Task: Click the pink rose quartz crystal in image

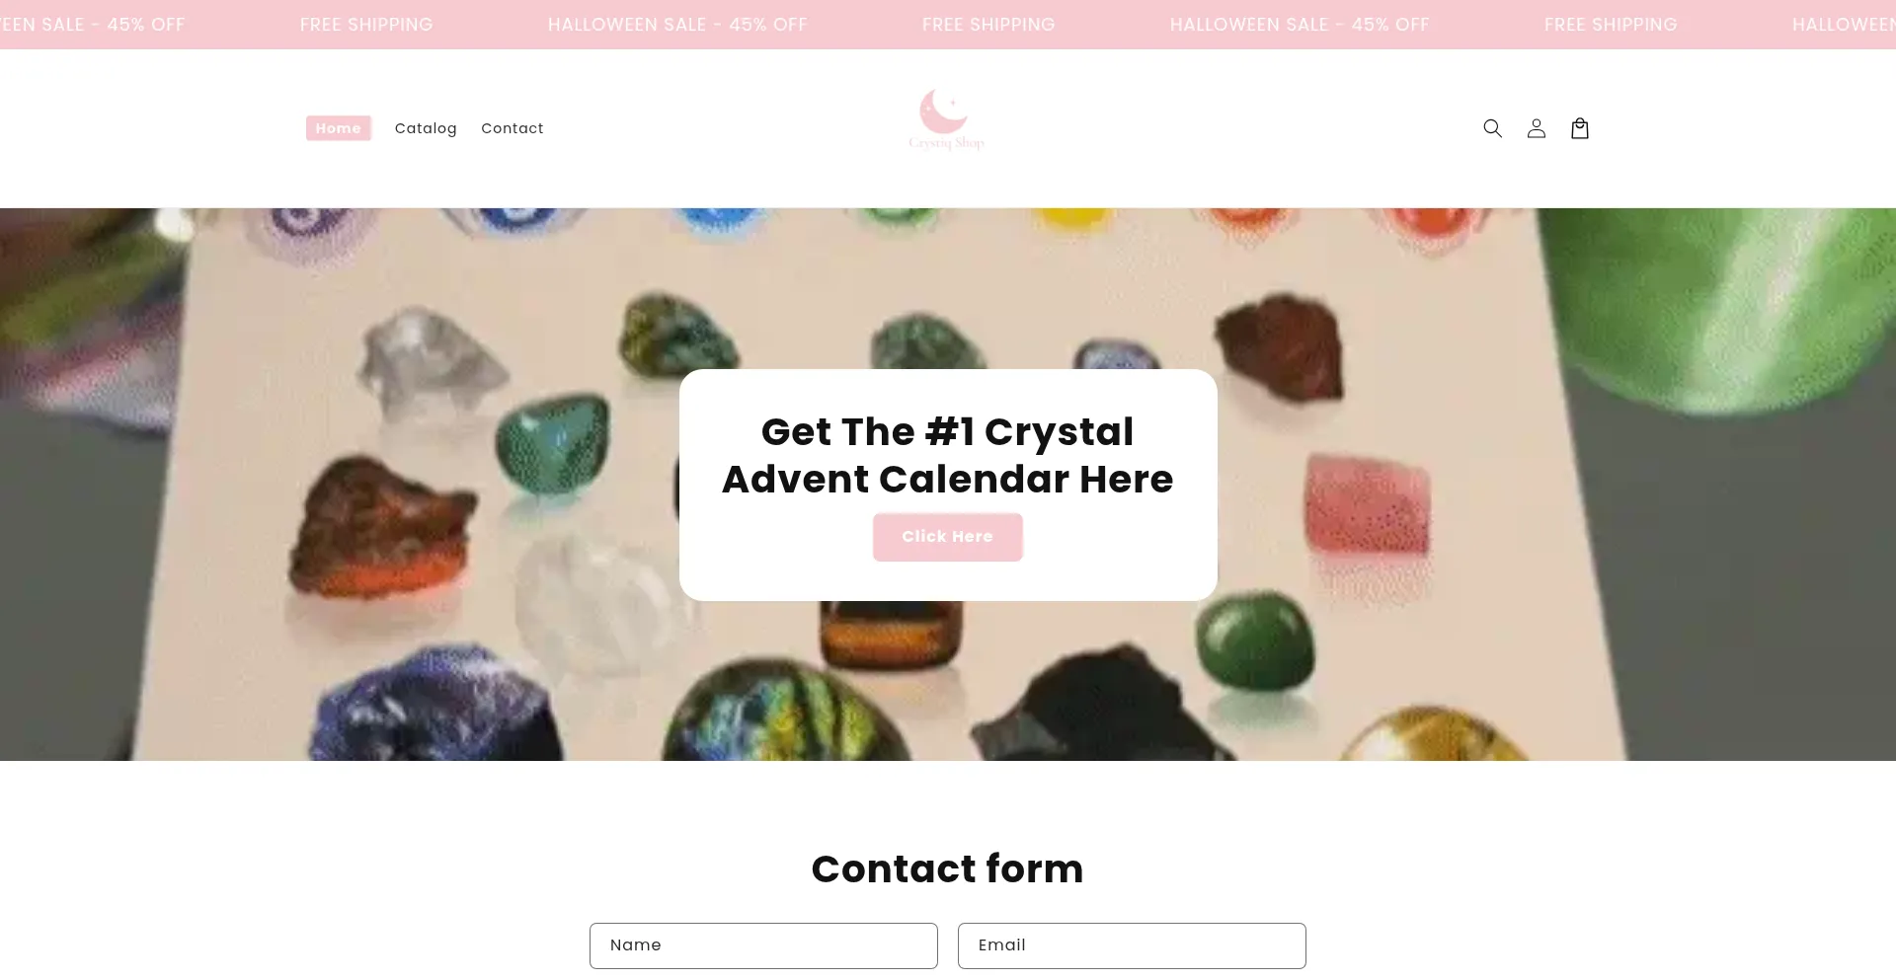Action: 1367,505
